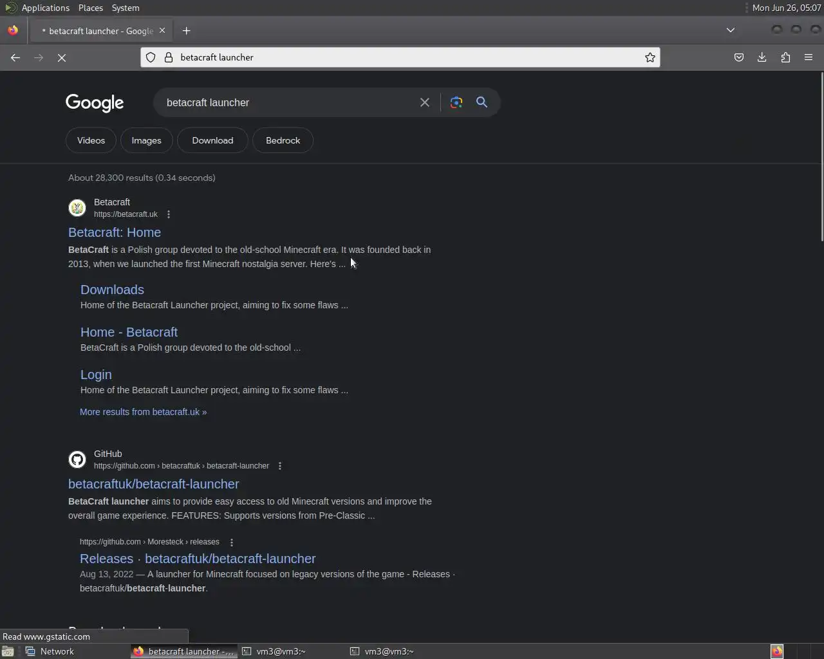Open the Betacraft: Home result

click(115, 232)
